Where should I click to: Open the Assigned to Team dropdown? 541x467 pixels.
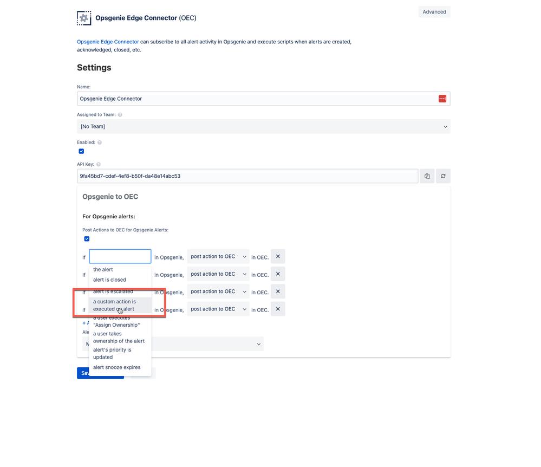[x=264, y=126]
